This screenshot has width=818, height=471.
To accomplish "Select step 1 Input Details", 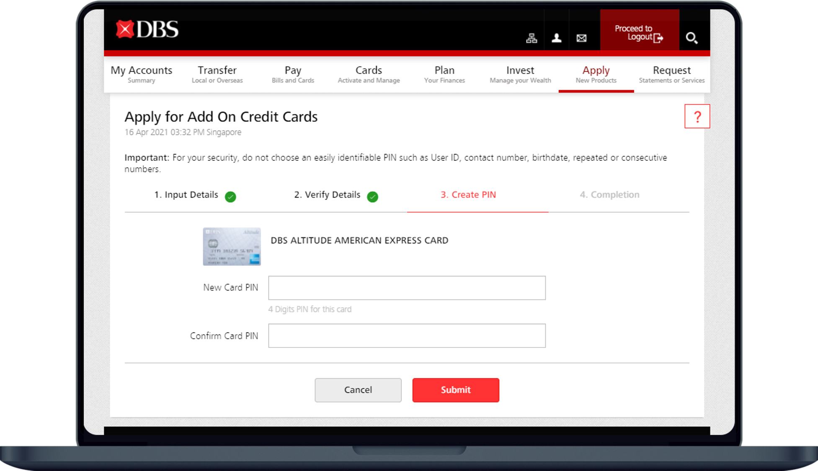I will (x=186, y=195).
